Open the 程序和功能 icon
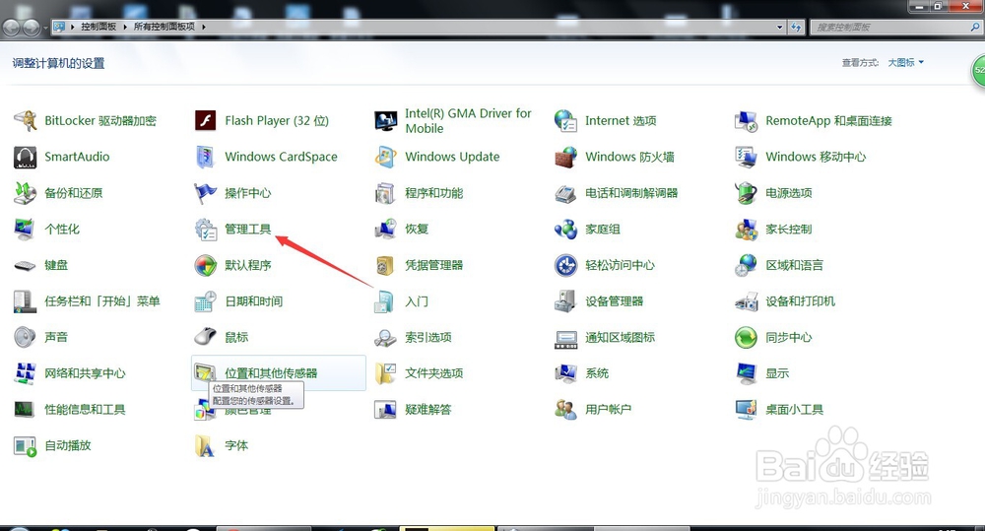Viewport: 985px width, 531px height. (x=386, y=193)
